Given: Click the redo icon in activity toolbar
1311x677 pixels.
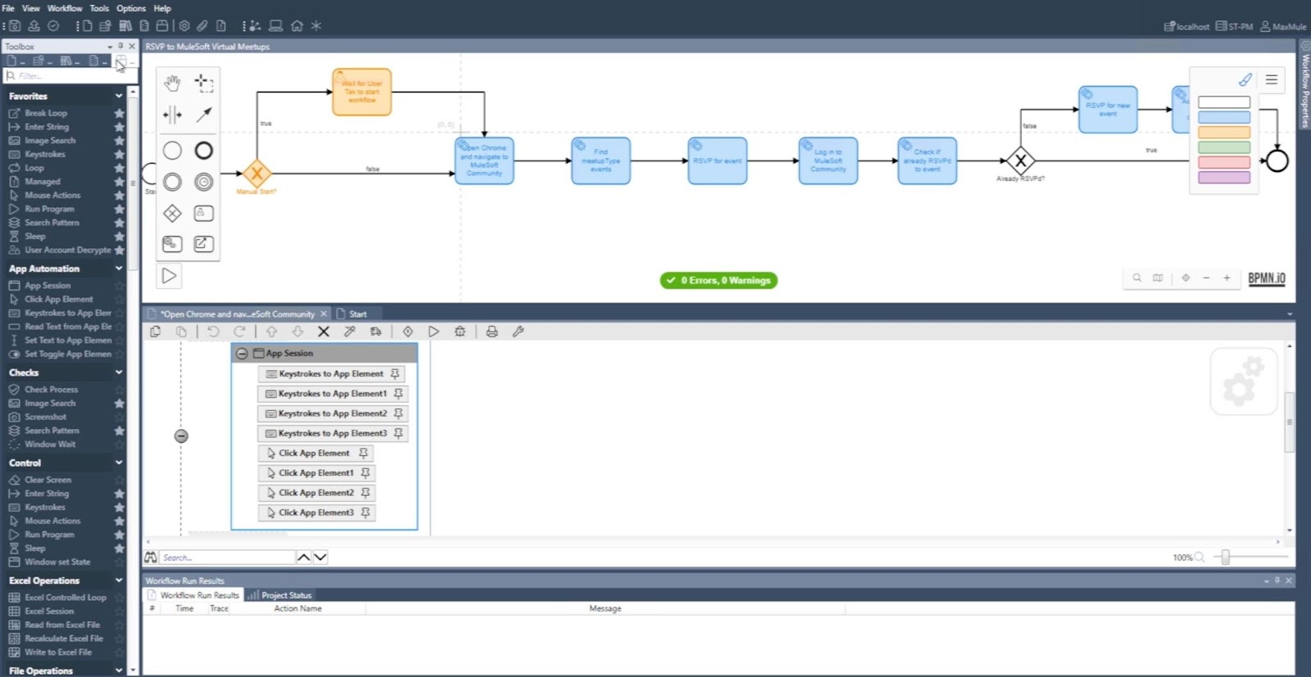Looking at the screenshot, I should pos(239,332).
